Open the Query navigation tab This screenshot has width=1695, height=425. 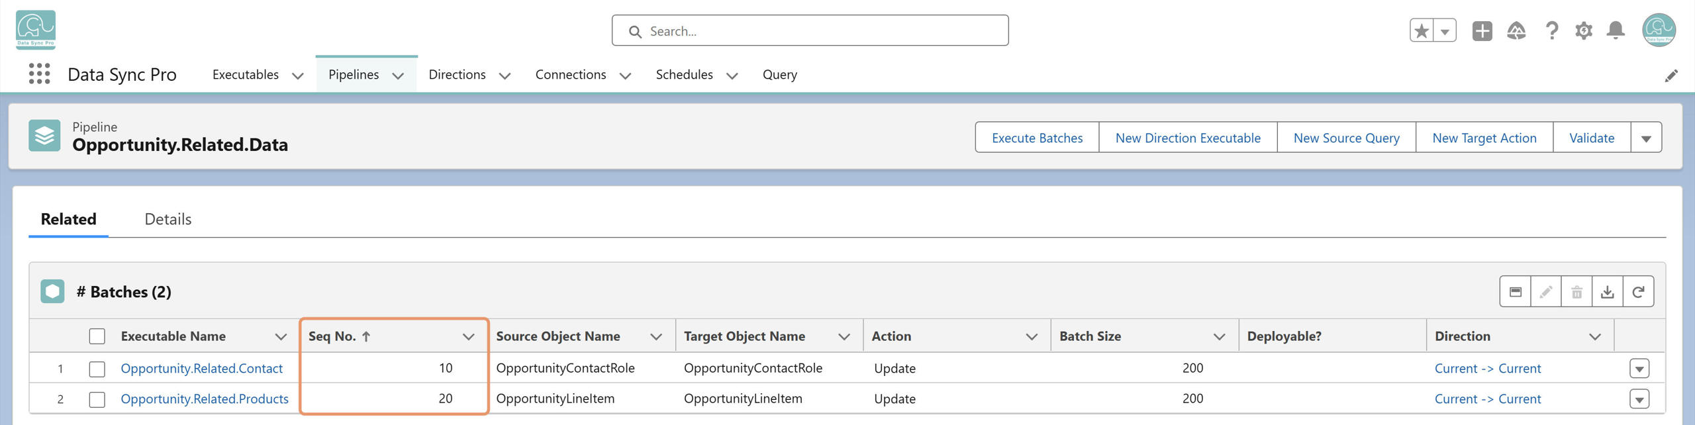point(780,75)
